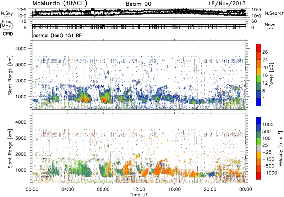Click the N.Search legend label
The height and width of the screenshot is (197, 284).
[274, 13]
